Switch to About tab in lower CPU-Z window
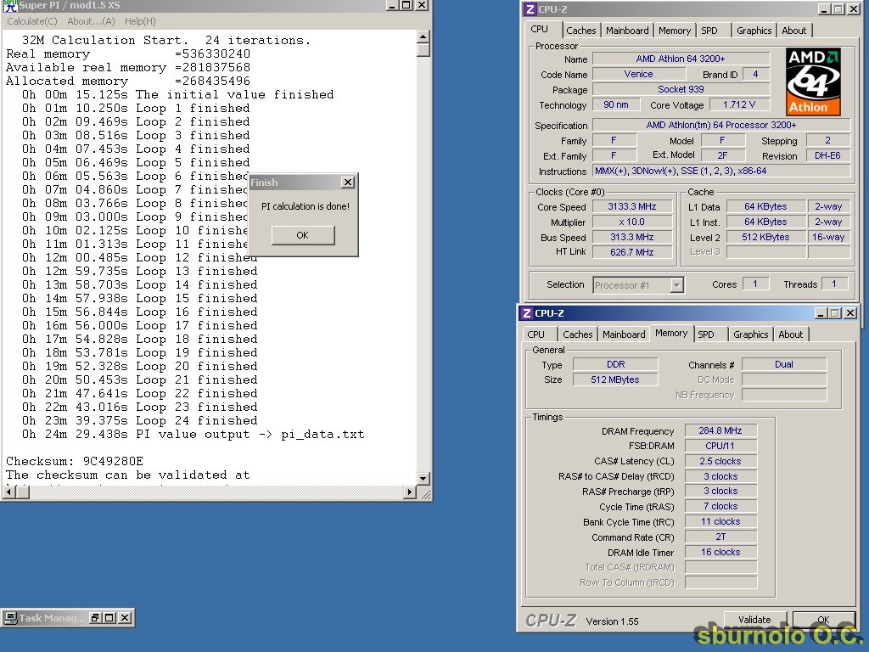869x652 pixels. click(790, 334)
